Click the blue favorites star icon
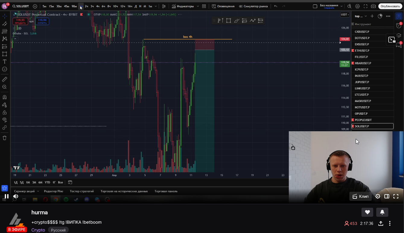The width and height of the screenshot is (404, 233). click(5, 188)
